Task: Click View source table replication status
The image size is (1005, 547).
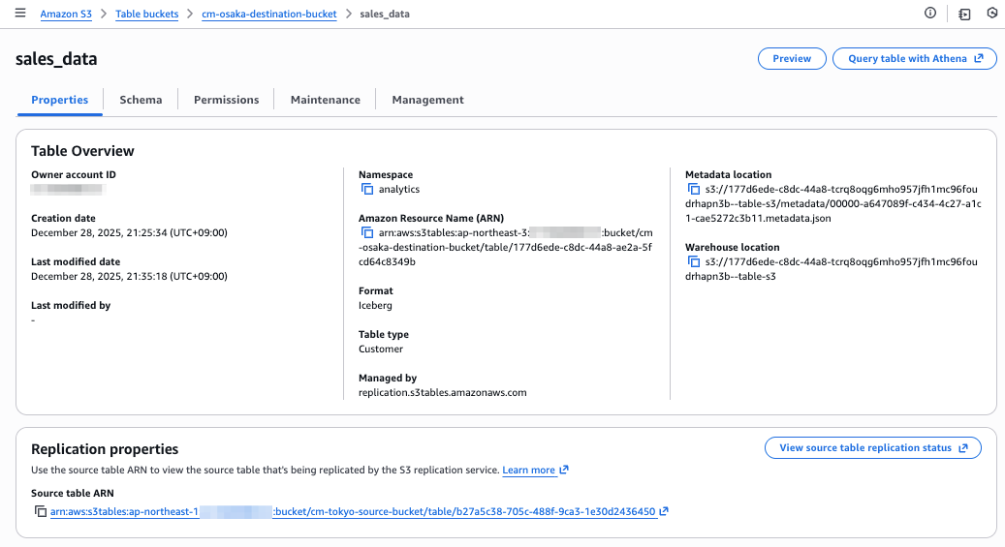Action: tap(873, 447)
